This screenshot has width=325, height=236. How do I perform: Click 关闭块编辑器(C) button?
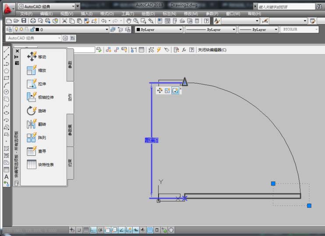(x=212, y=50)
